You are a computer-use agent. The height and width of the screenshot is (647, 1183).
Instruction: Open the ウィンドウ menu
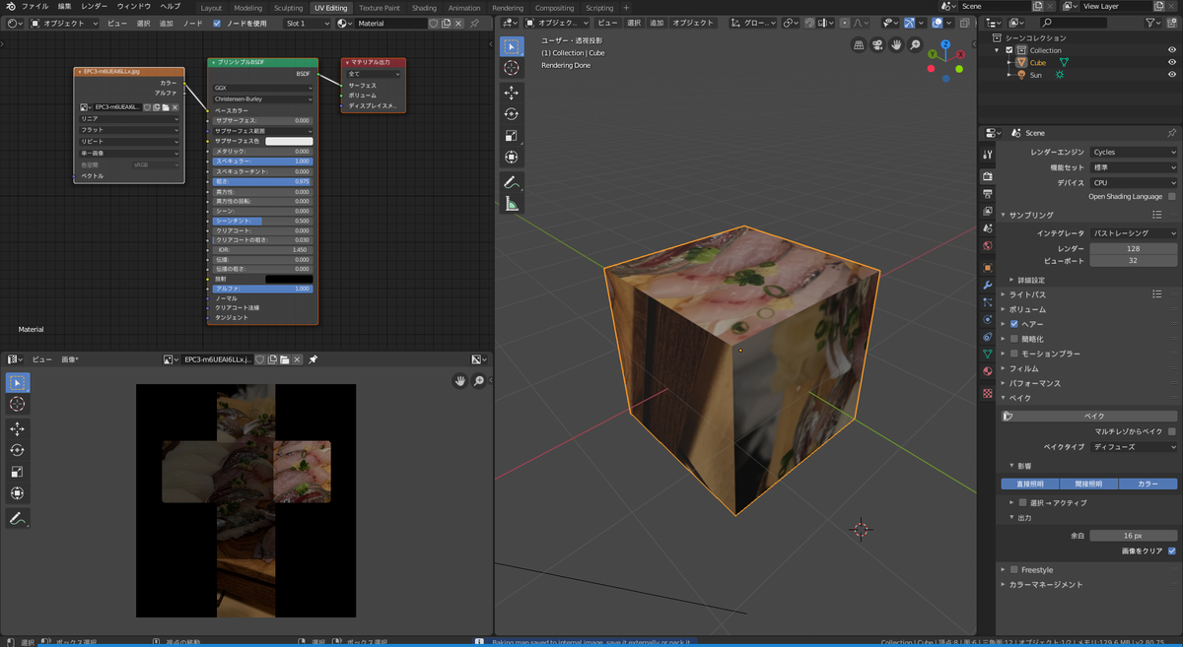pos(134,7)
